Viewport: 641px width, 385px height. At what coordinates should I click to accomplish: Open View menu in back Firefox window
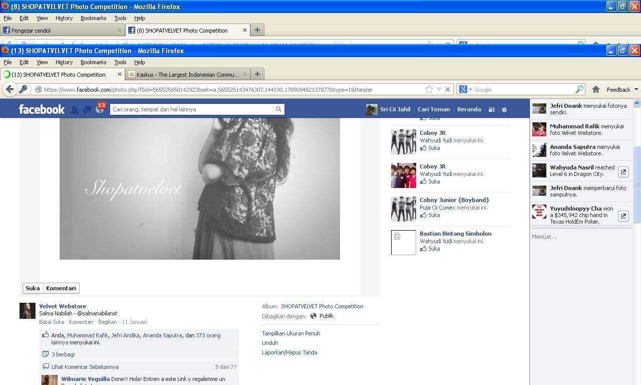click(42, 18)
